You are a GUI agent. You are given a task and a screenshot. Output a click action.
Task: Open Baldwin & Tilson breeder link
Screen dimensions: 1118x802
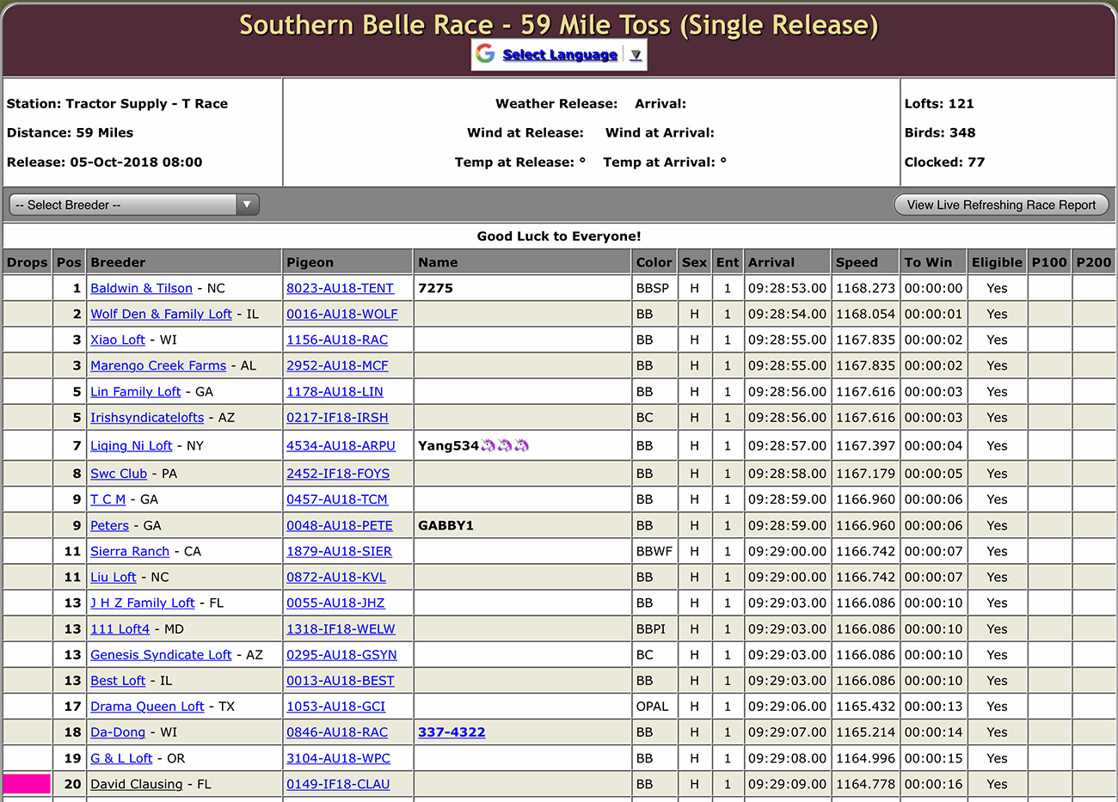141,288
